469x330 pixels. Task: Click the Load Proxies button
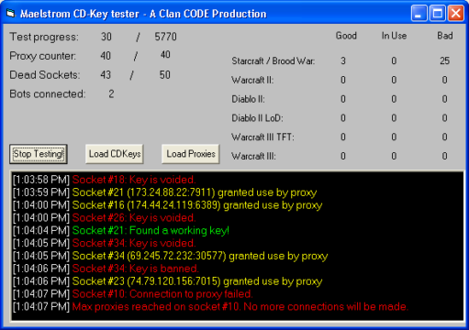click(191, 154)
